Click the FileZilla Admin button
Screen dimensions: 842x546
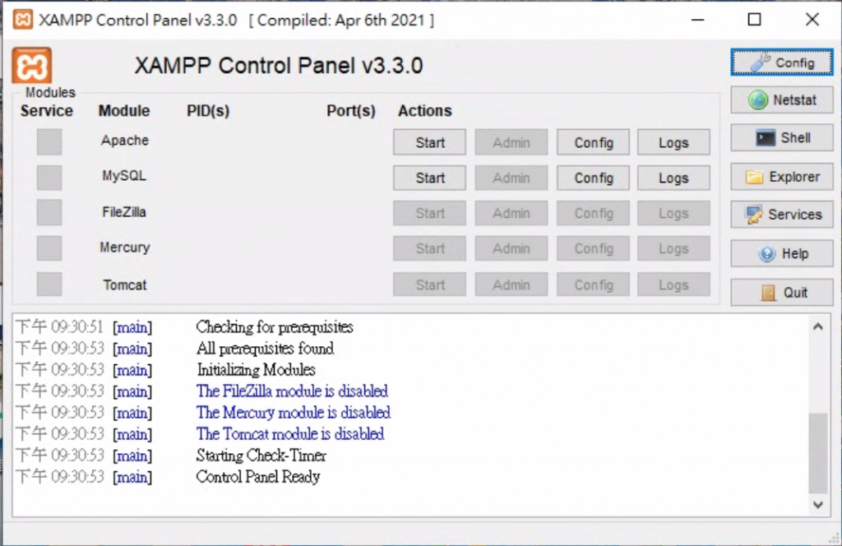(511, 213)
